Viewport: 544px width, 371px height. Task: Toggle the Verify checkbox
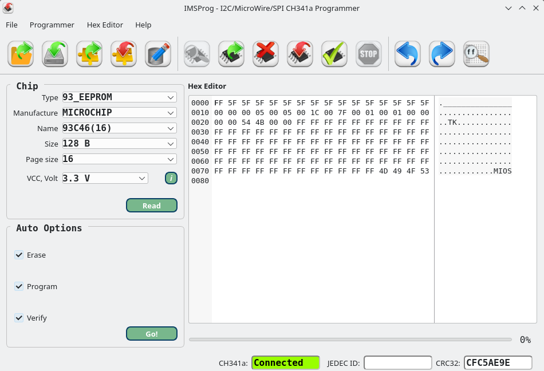click(x=19, y=318)
